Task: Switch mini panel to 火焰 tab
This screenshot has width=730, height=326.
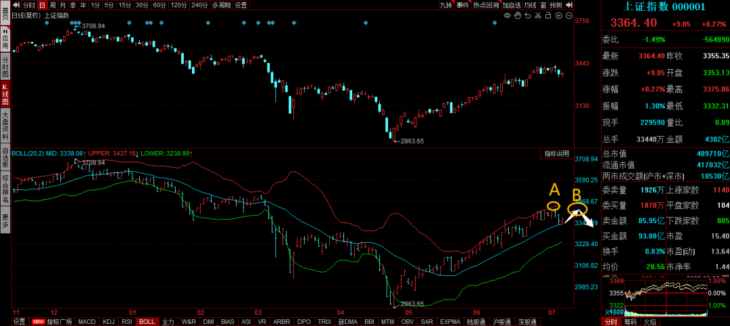Action: pos(649,322)
